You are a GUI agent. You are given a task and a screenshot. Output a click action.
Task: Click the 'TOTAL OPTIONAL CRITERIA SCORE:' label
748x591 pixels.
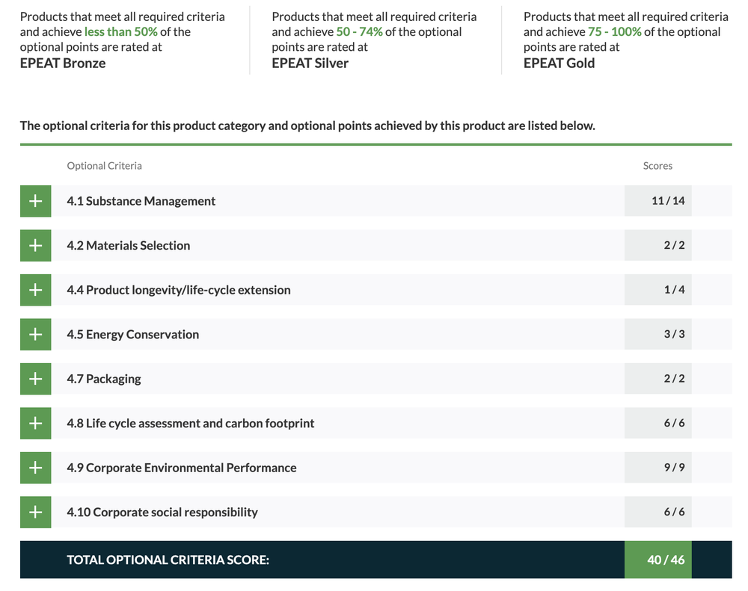click(168, 560)
